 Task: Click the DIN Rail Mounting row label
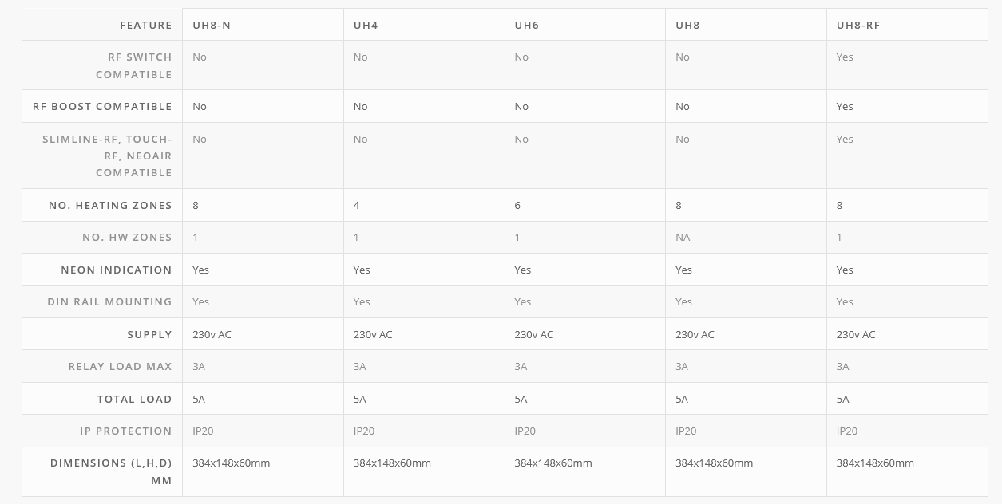109,301
